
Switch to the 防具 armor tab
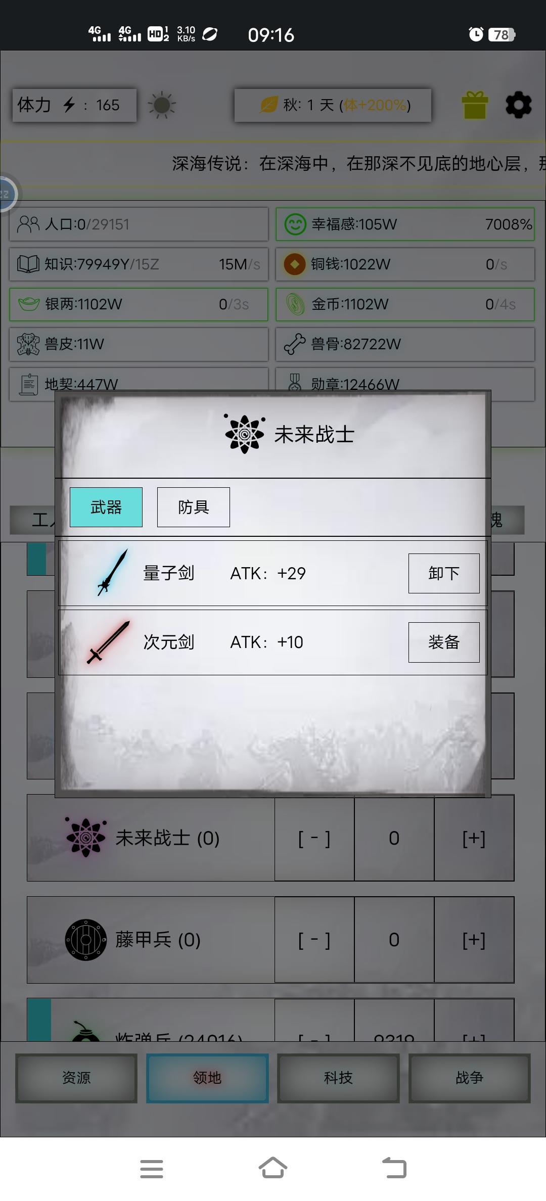(194, 507)
